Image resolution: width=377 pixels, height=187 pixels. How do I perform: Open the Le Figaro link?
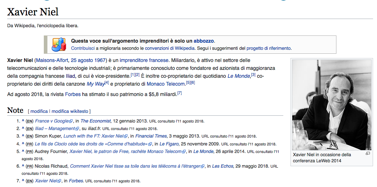[169, 144]
